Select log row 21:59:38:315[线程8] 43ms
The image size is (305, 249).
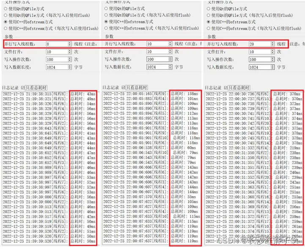[49, 94]
